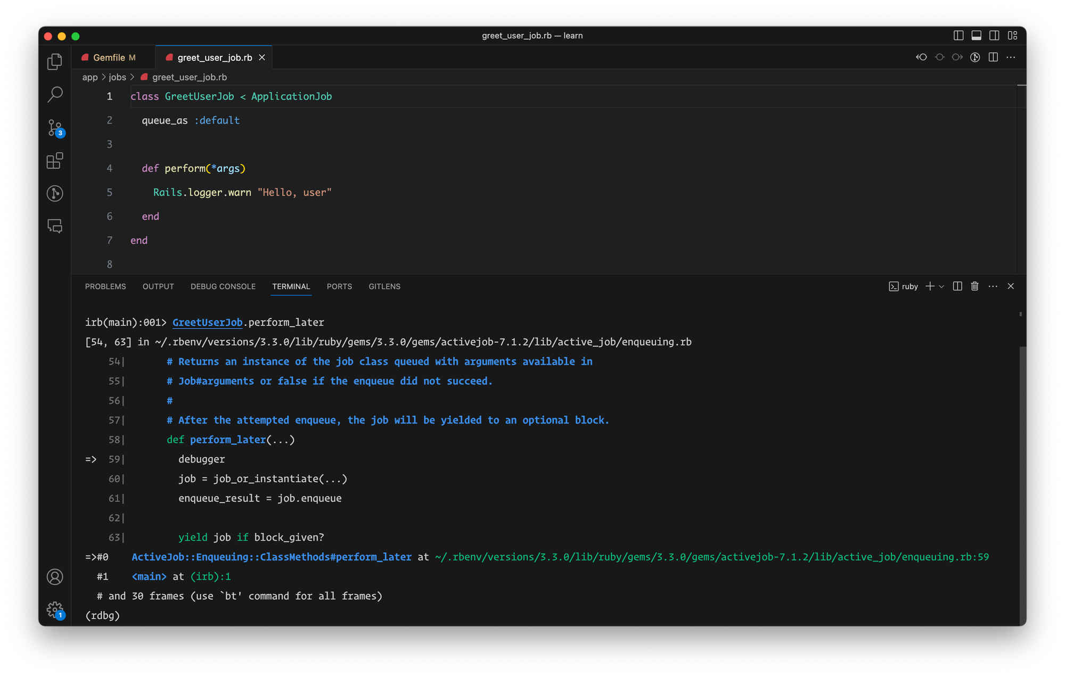Click macOS yellow minimize window button
The height and width of the screenshot is (677, 1065).
tap(62, 36)
